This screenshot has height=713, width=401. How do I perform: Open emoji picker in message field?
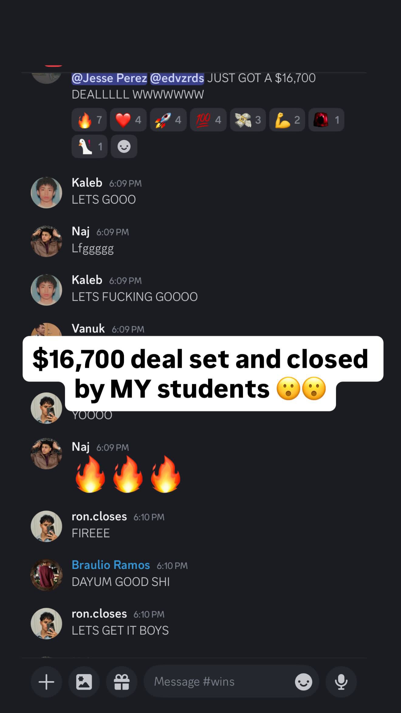(303, 682)
